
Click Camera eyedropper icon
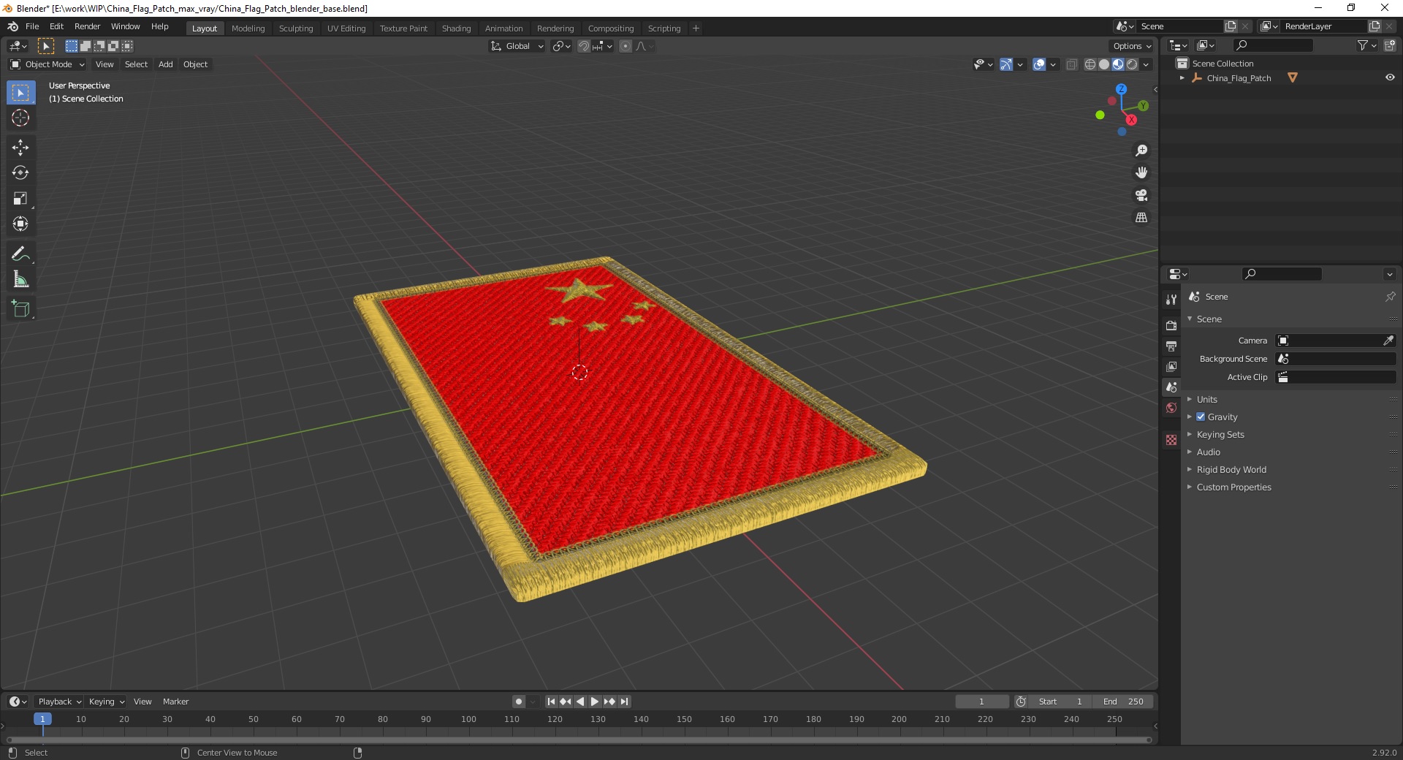click(x=1388, y=341)
